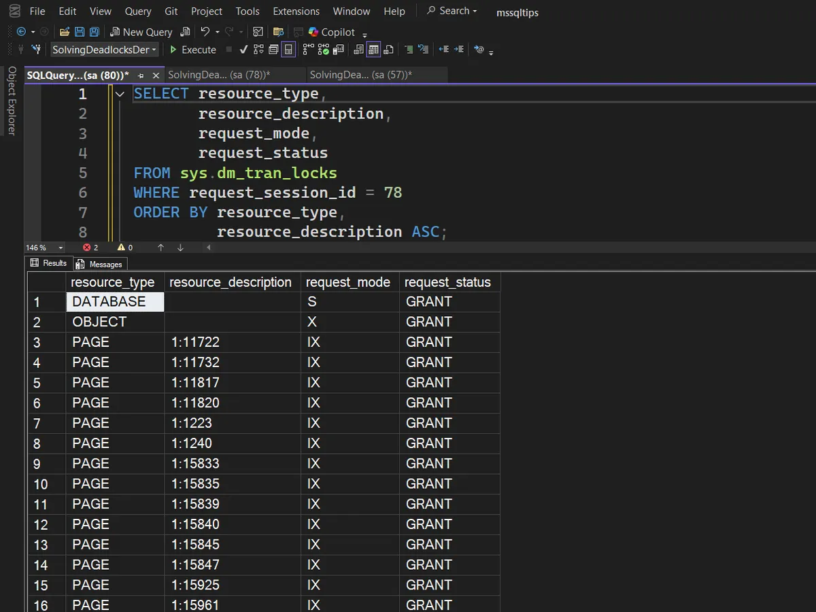
Task: Click the Execute query button
Action: click(x=192, y=50)
